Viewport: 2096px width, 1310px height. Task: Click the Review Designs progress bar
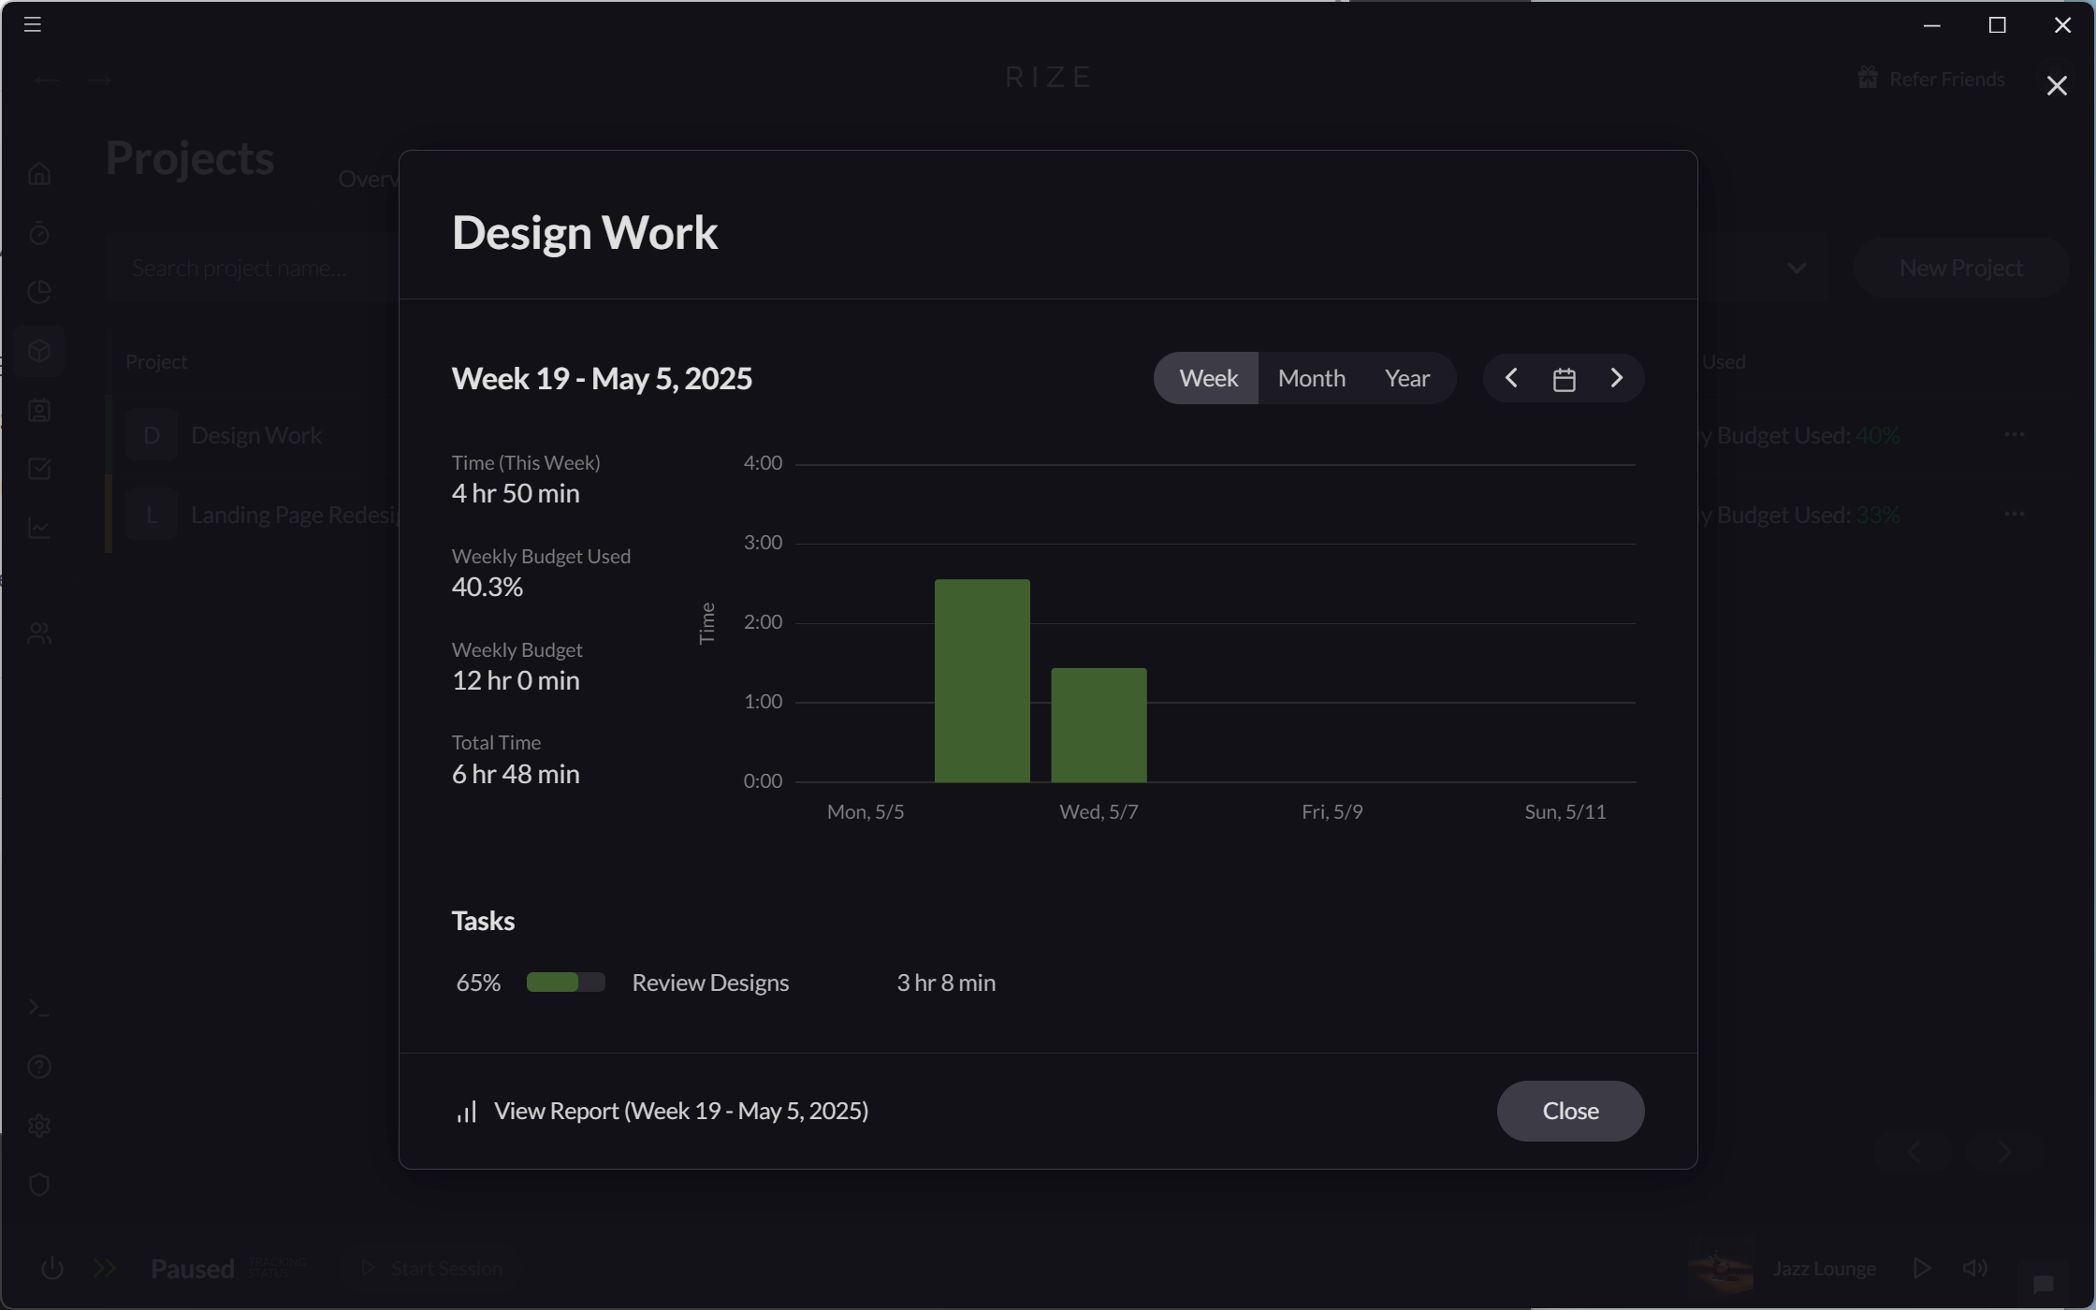point(564,982)
